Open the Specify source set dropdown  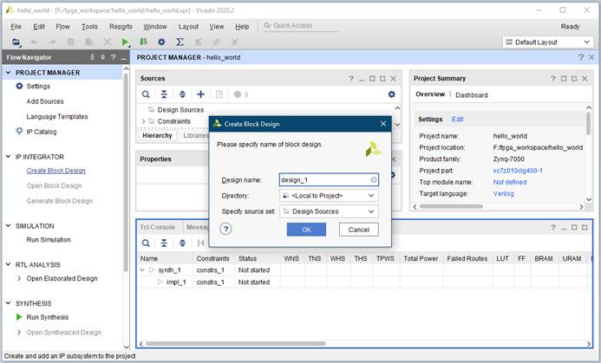[x=329, y=211]
